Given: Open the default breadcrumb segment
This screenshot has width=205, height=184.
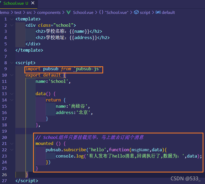Looking at the screenshot, I should click(x=168, y=13).
